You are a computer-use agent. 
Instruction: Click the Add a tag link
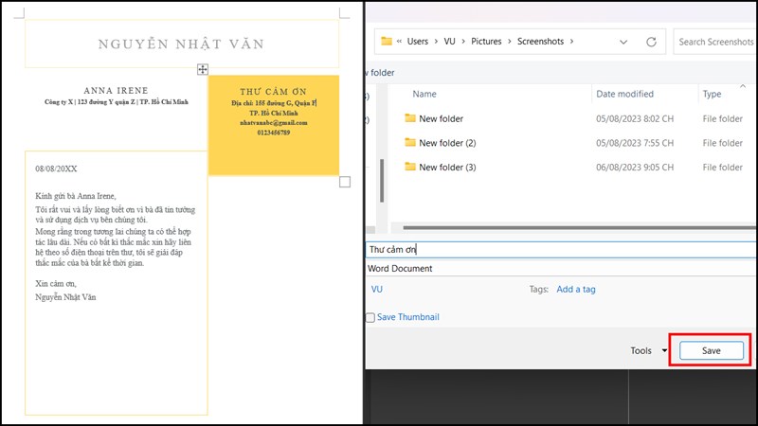pyautogui.click(x=576, y=289)
